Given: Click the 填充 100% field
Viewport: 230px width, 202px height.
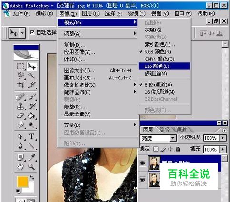Looking at the screenshot, I should tap(211, 149).
